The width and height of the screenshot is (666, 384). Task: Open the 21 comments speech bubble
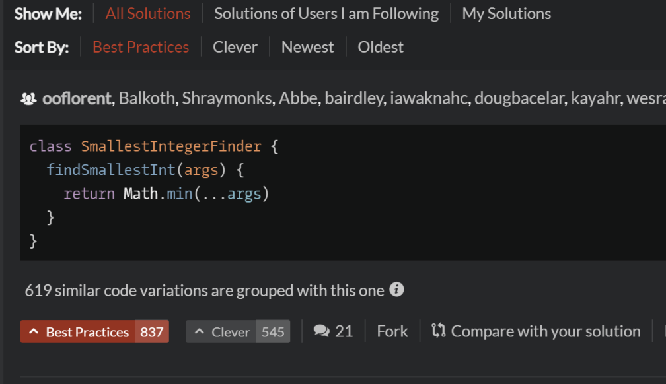point(322,331)
